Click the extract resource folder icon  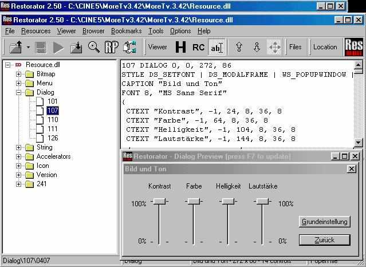coord(76,47)
